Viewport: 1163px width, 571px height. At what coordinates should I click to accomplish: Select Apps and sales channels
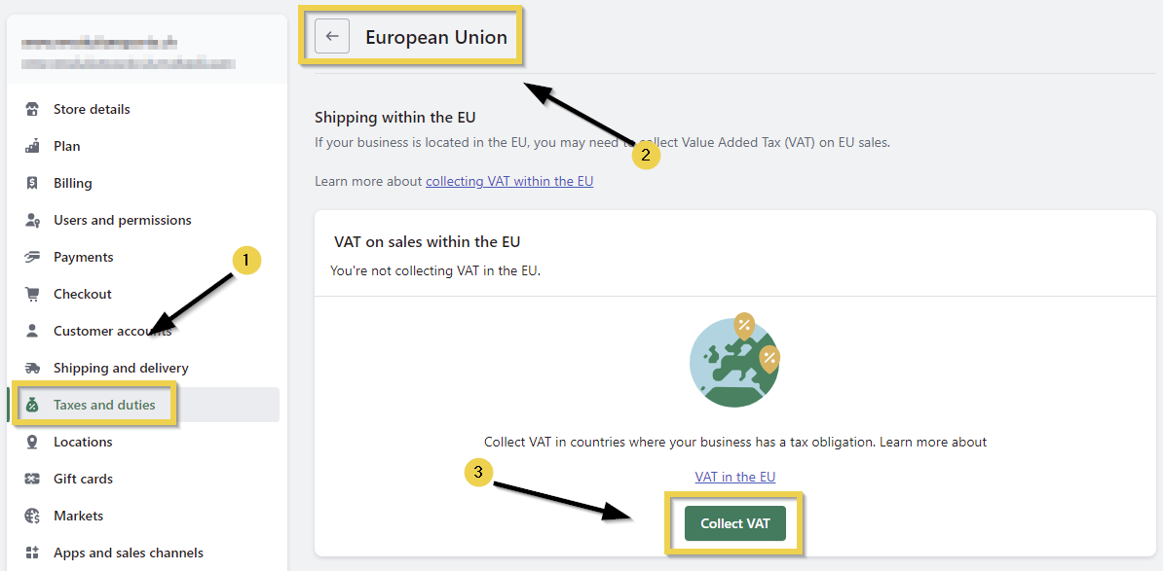point(128,553)
